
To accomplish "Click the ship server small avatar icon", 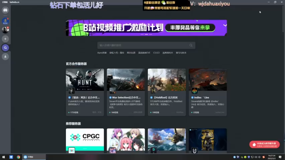I will pyautogui.click(x=154, y=150).
